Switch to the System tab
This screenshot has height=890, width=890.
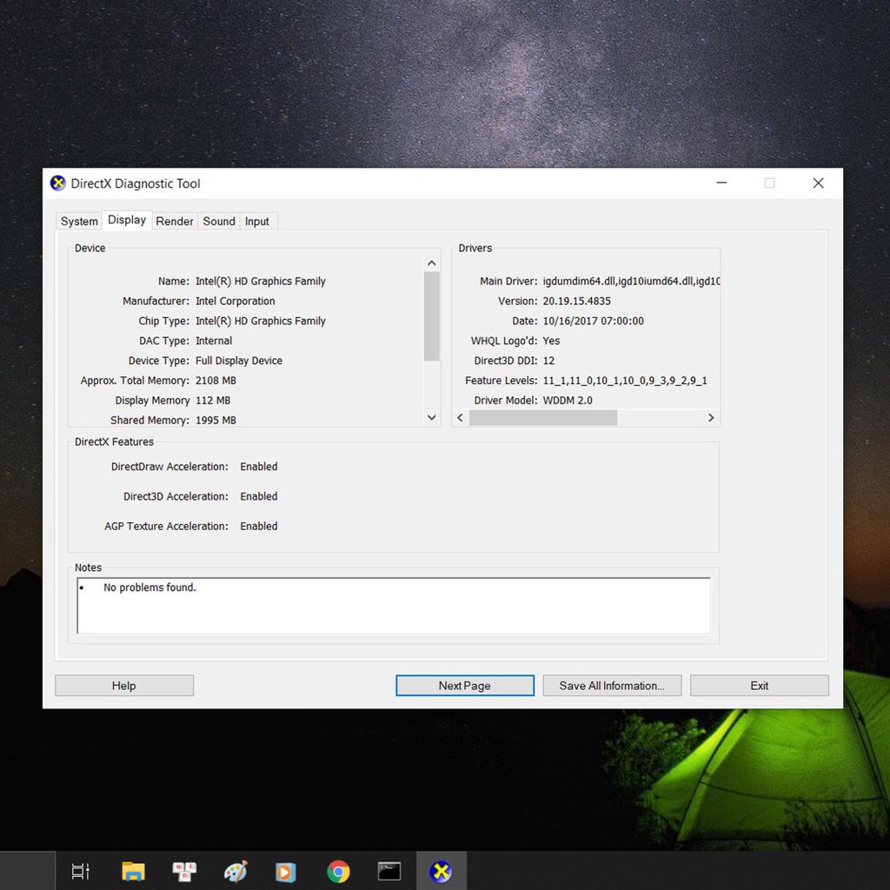pyautogui.click(x=79, y=222)
